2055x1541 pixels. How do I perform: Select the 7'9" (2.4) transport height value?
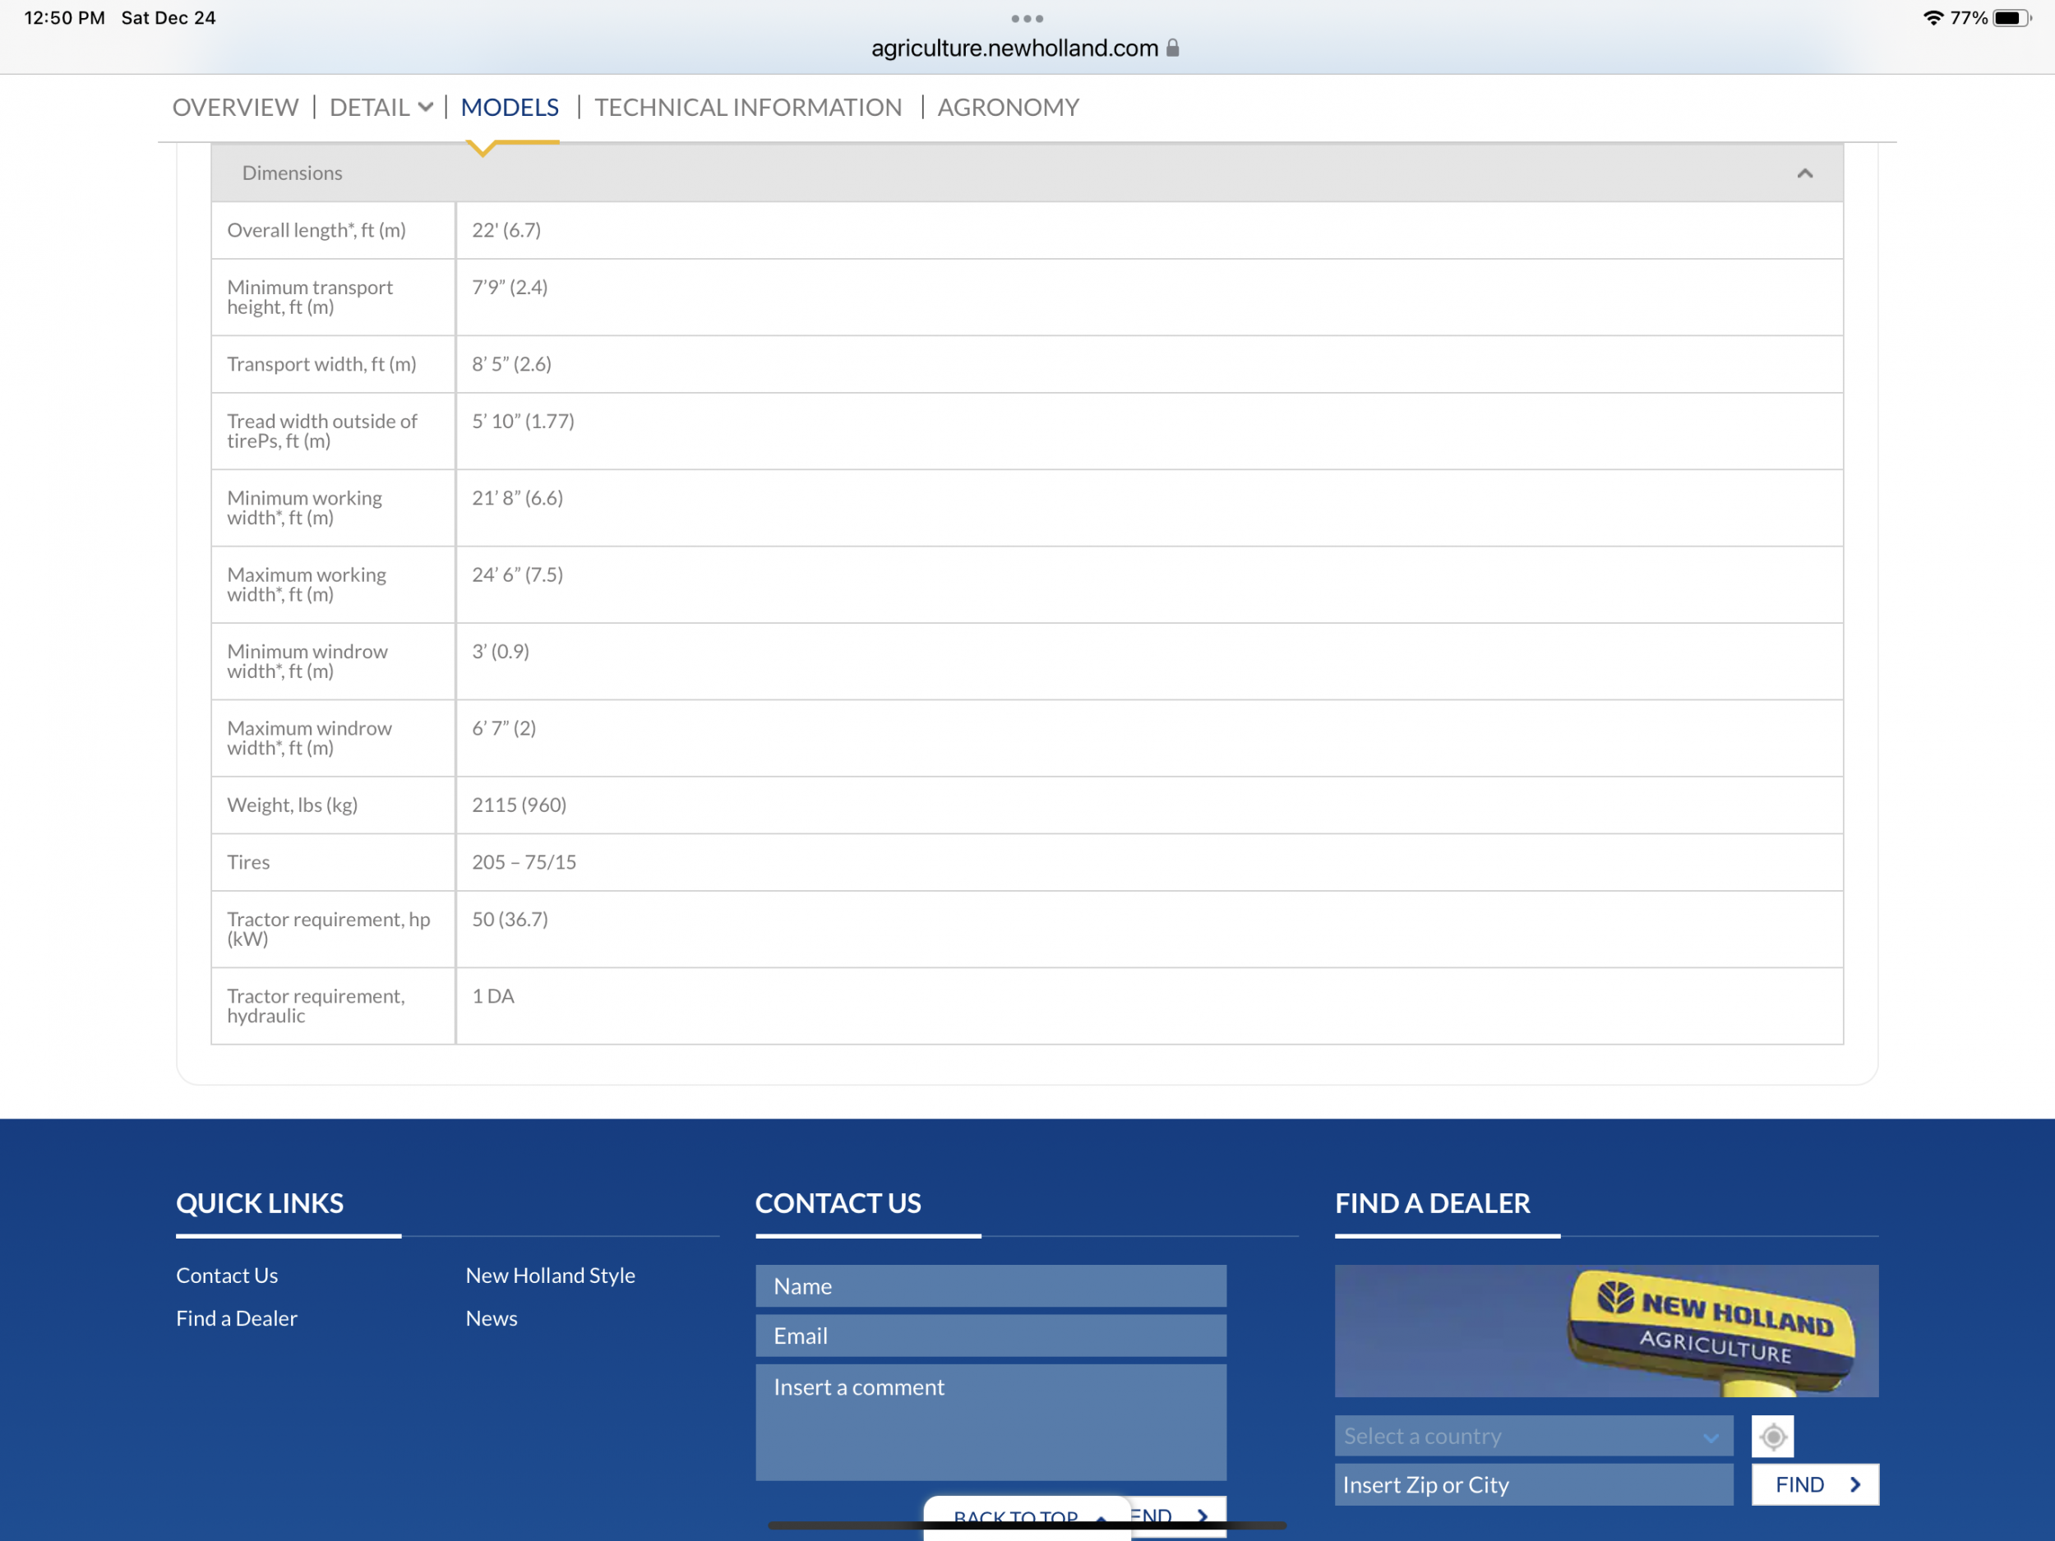509,287
